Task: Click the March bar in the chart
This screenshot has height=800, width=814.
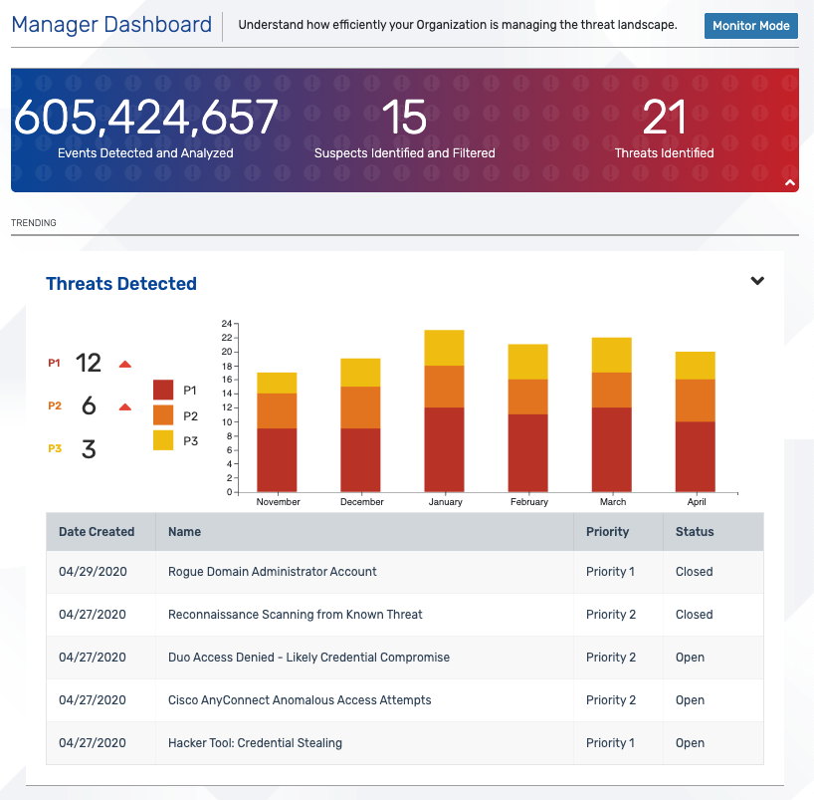Action: [x=612, y=414]
